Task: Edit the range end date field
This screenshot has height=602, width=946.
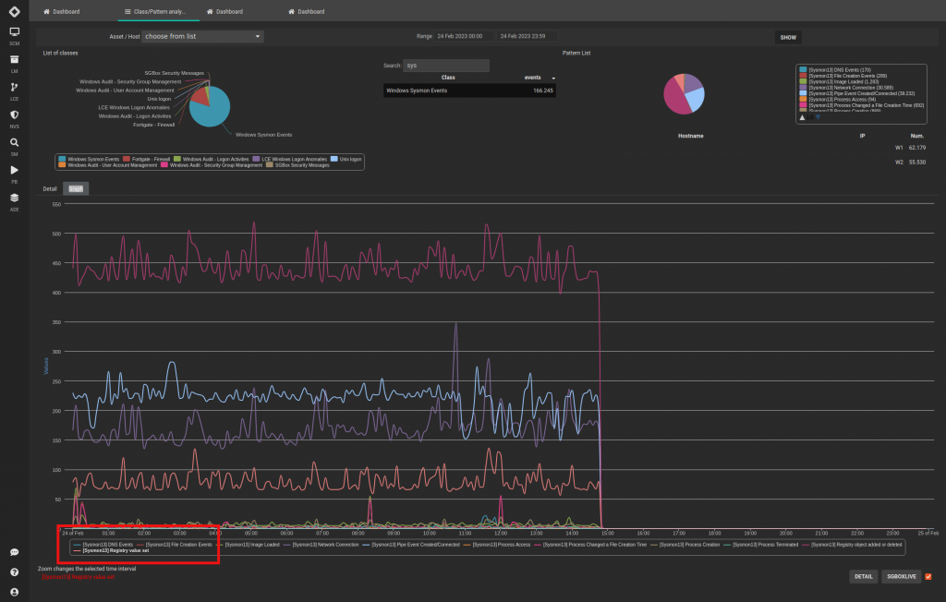Action: click(527, 36)
